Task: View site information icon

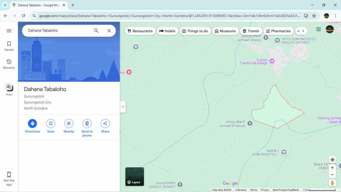Action: pyautogui.click(x=34, y=16)
